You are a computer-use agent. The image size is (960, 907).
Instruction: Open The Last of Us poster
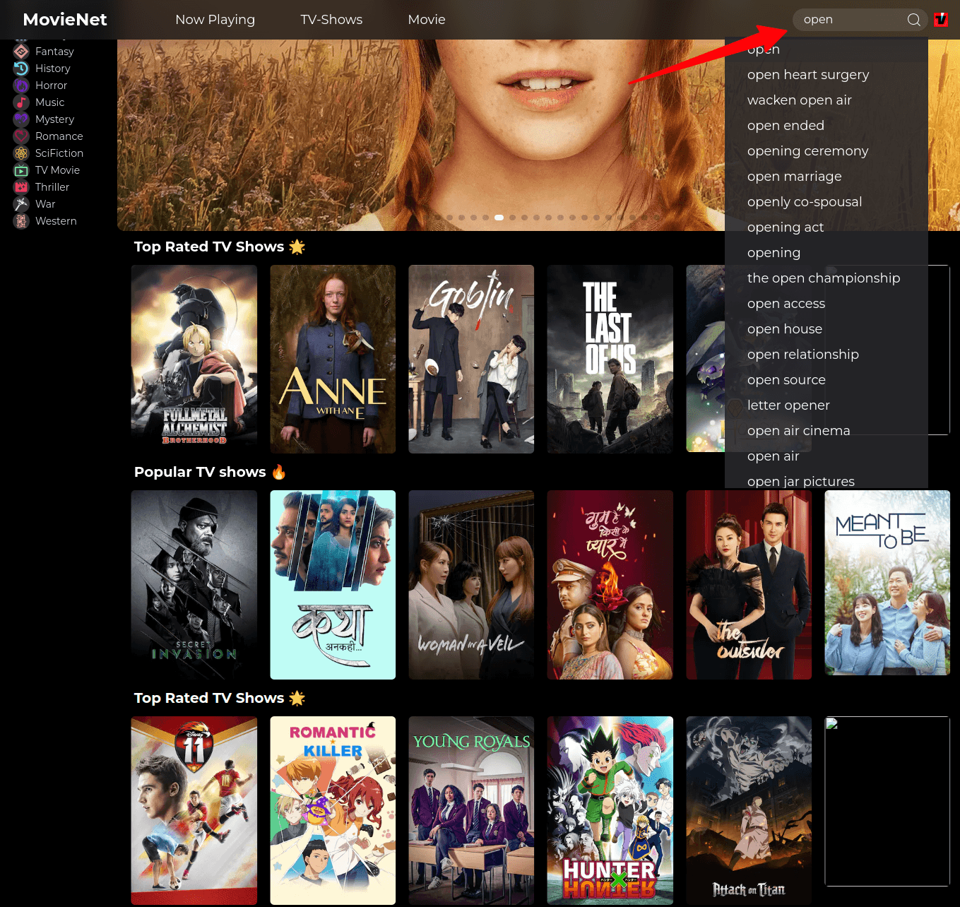(610, 359)
